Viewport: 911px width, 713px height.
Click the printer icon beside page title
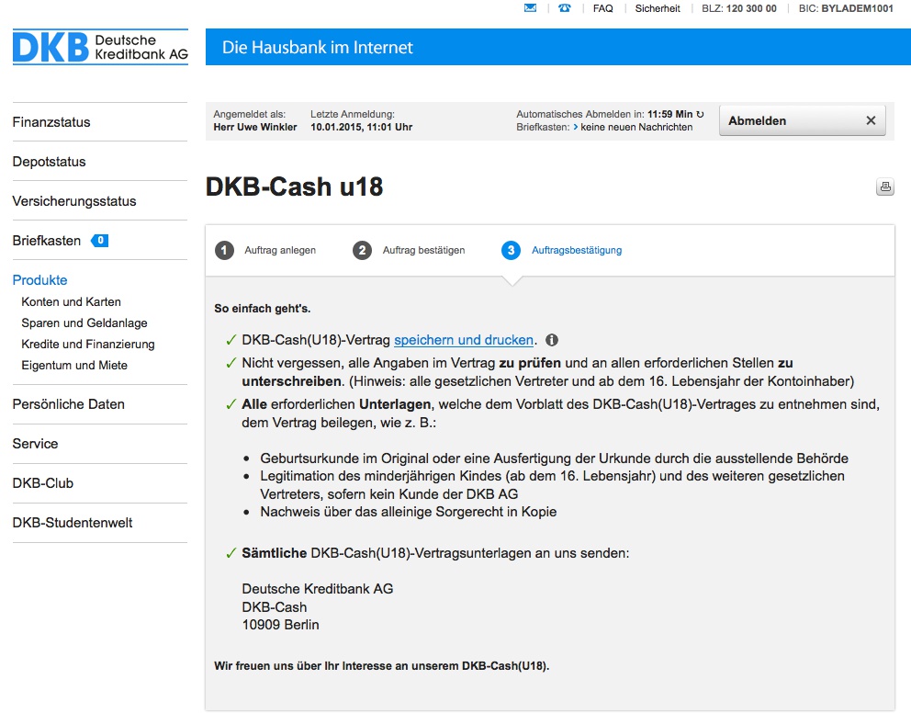(885, 187)
